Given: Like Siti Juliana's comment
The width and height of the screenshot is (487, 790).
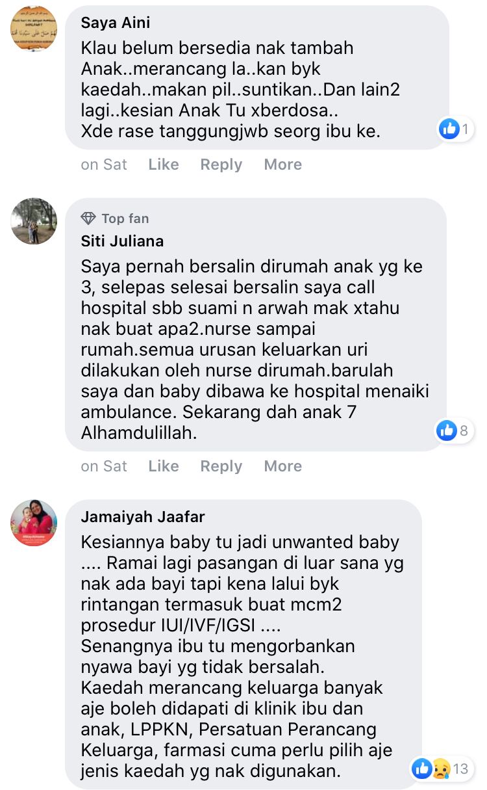Looking at the screenshot, I should [163, 466].
